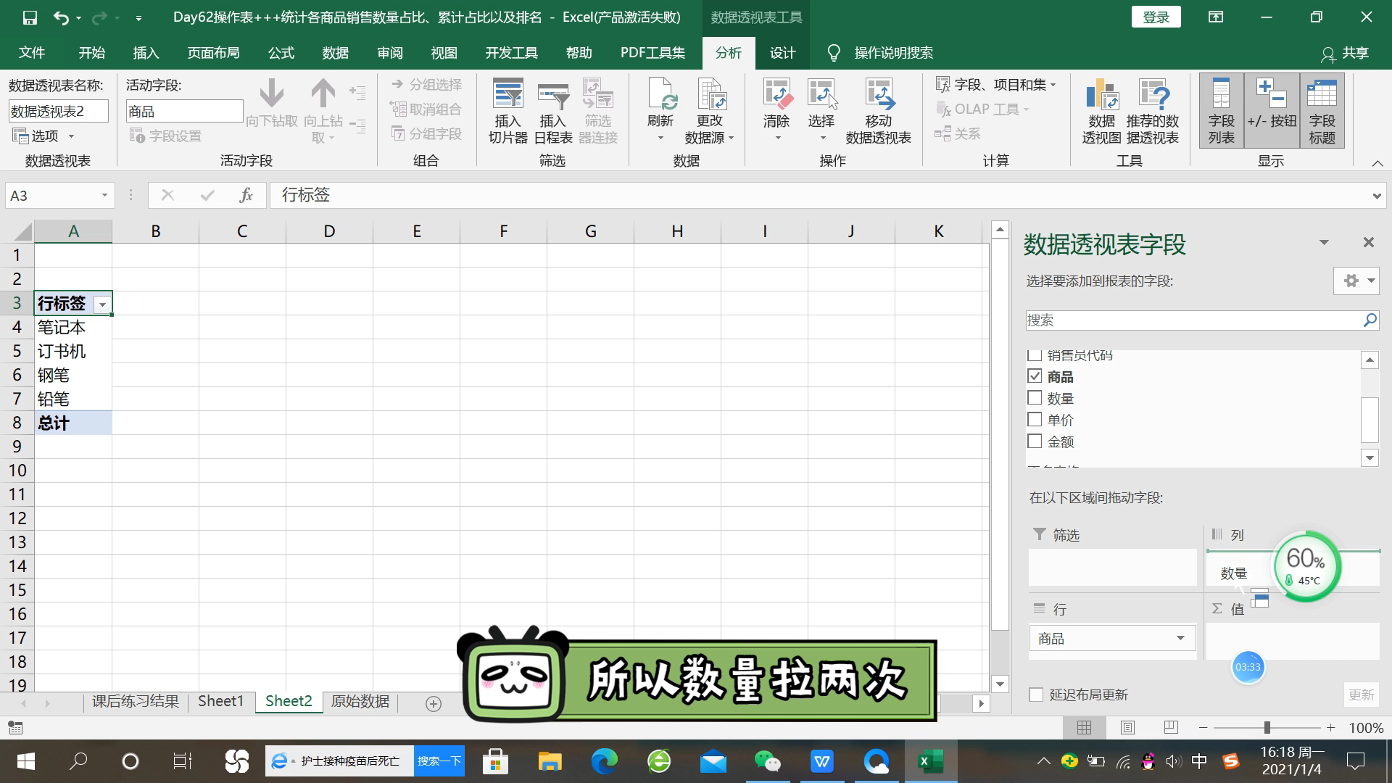Click the field search box in the PivotTable panel
The image size is (1392, 783).
(1196, 320)
